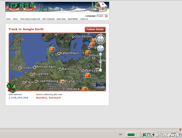Click the gift icon over Denmark
Viewport: 182px width, 138px height.
tap(52, 49)
